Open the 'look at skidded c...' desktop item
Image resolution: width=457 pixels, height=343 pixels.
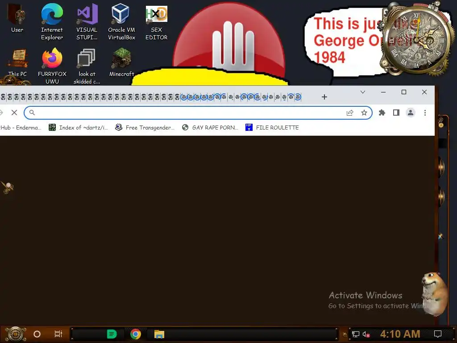(87, 66)
